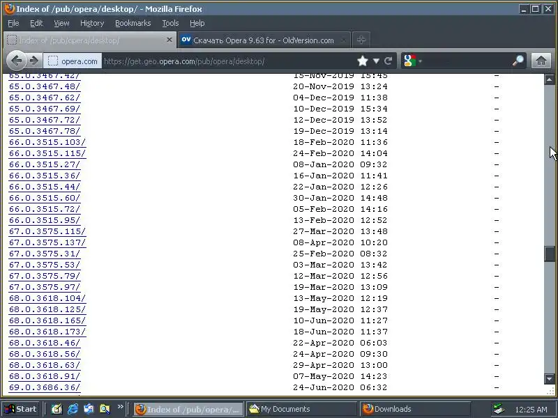
Task: Switch to the Скачать Opera 9.63 tab
Action: pos(264,40)
